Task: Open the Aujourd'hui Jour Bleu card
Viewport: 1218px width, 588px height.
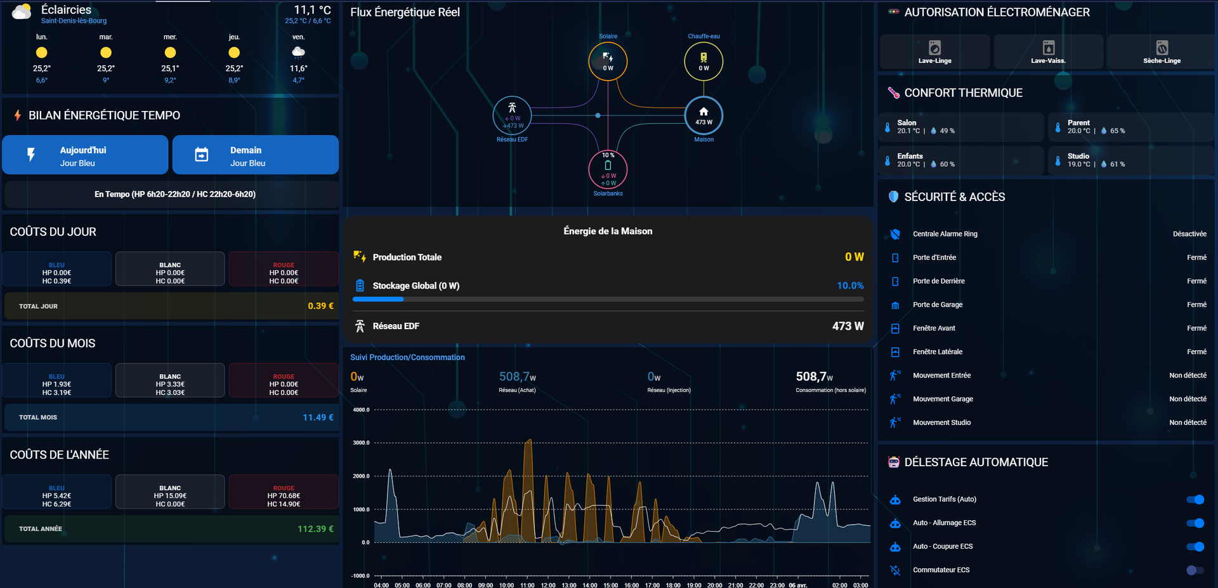Action: click(x=85, y=155)
